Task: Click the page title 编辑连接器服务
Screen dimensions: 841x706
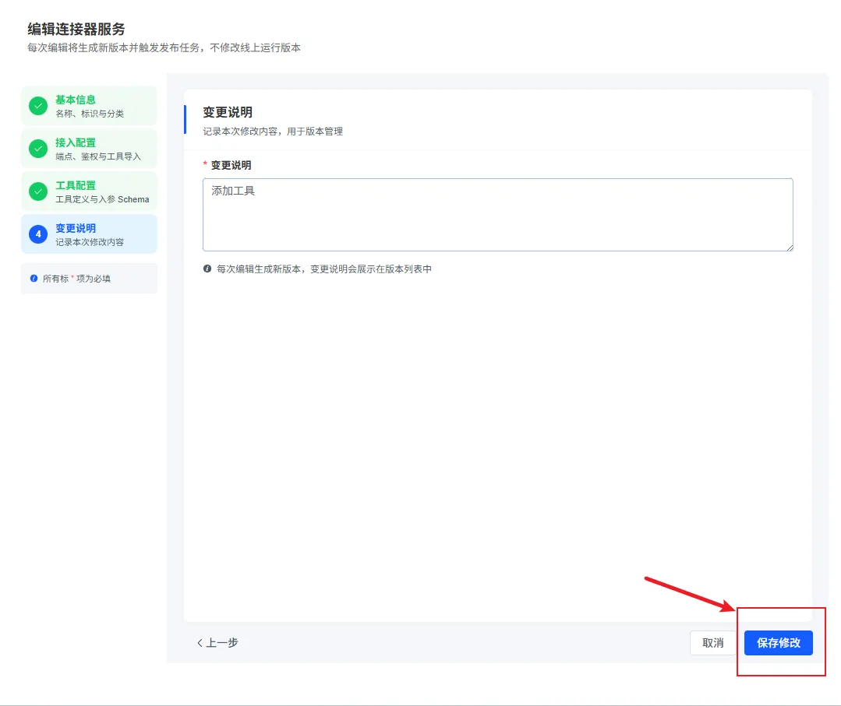Action: (x=76, y=29)
